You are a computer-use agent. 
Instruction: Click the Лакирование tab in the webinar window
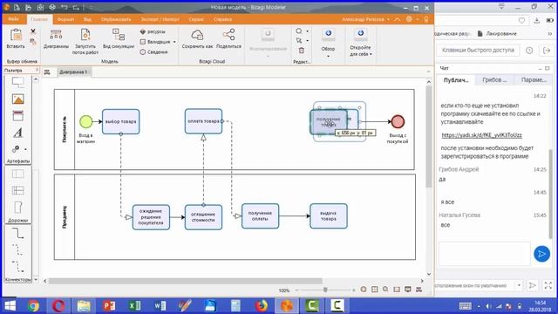pyautogui.click(x=497, y=33)
